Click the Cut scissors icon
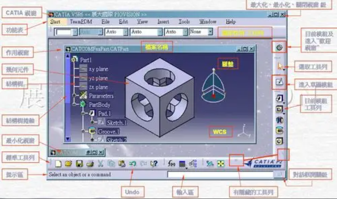Viewport: 337px width, 199px height. point(101,164)
